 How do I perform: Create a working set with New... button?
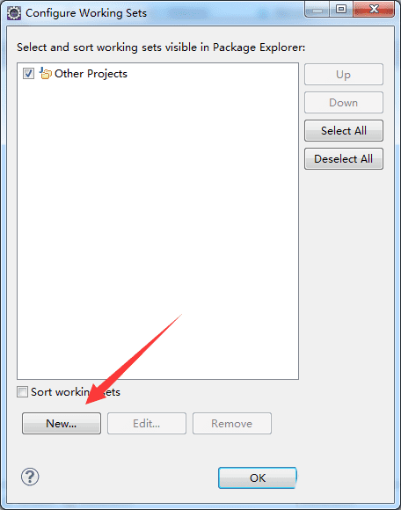tap(62, 424)
